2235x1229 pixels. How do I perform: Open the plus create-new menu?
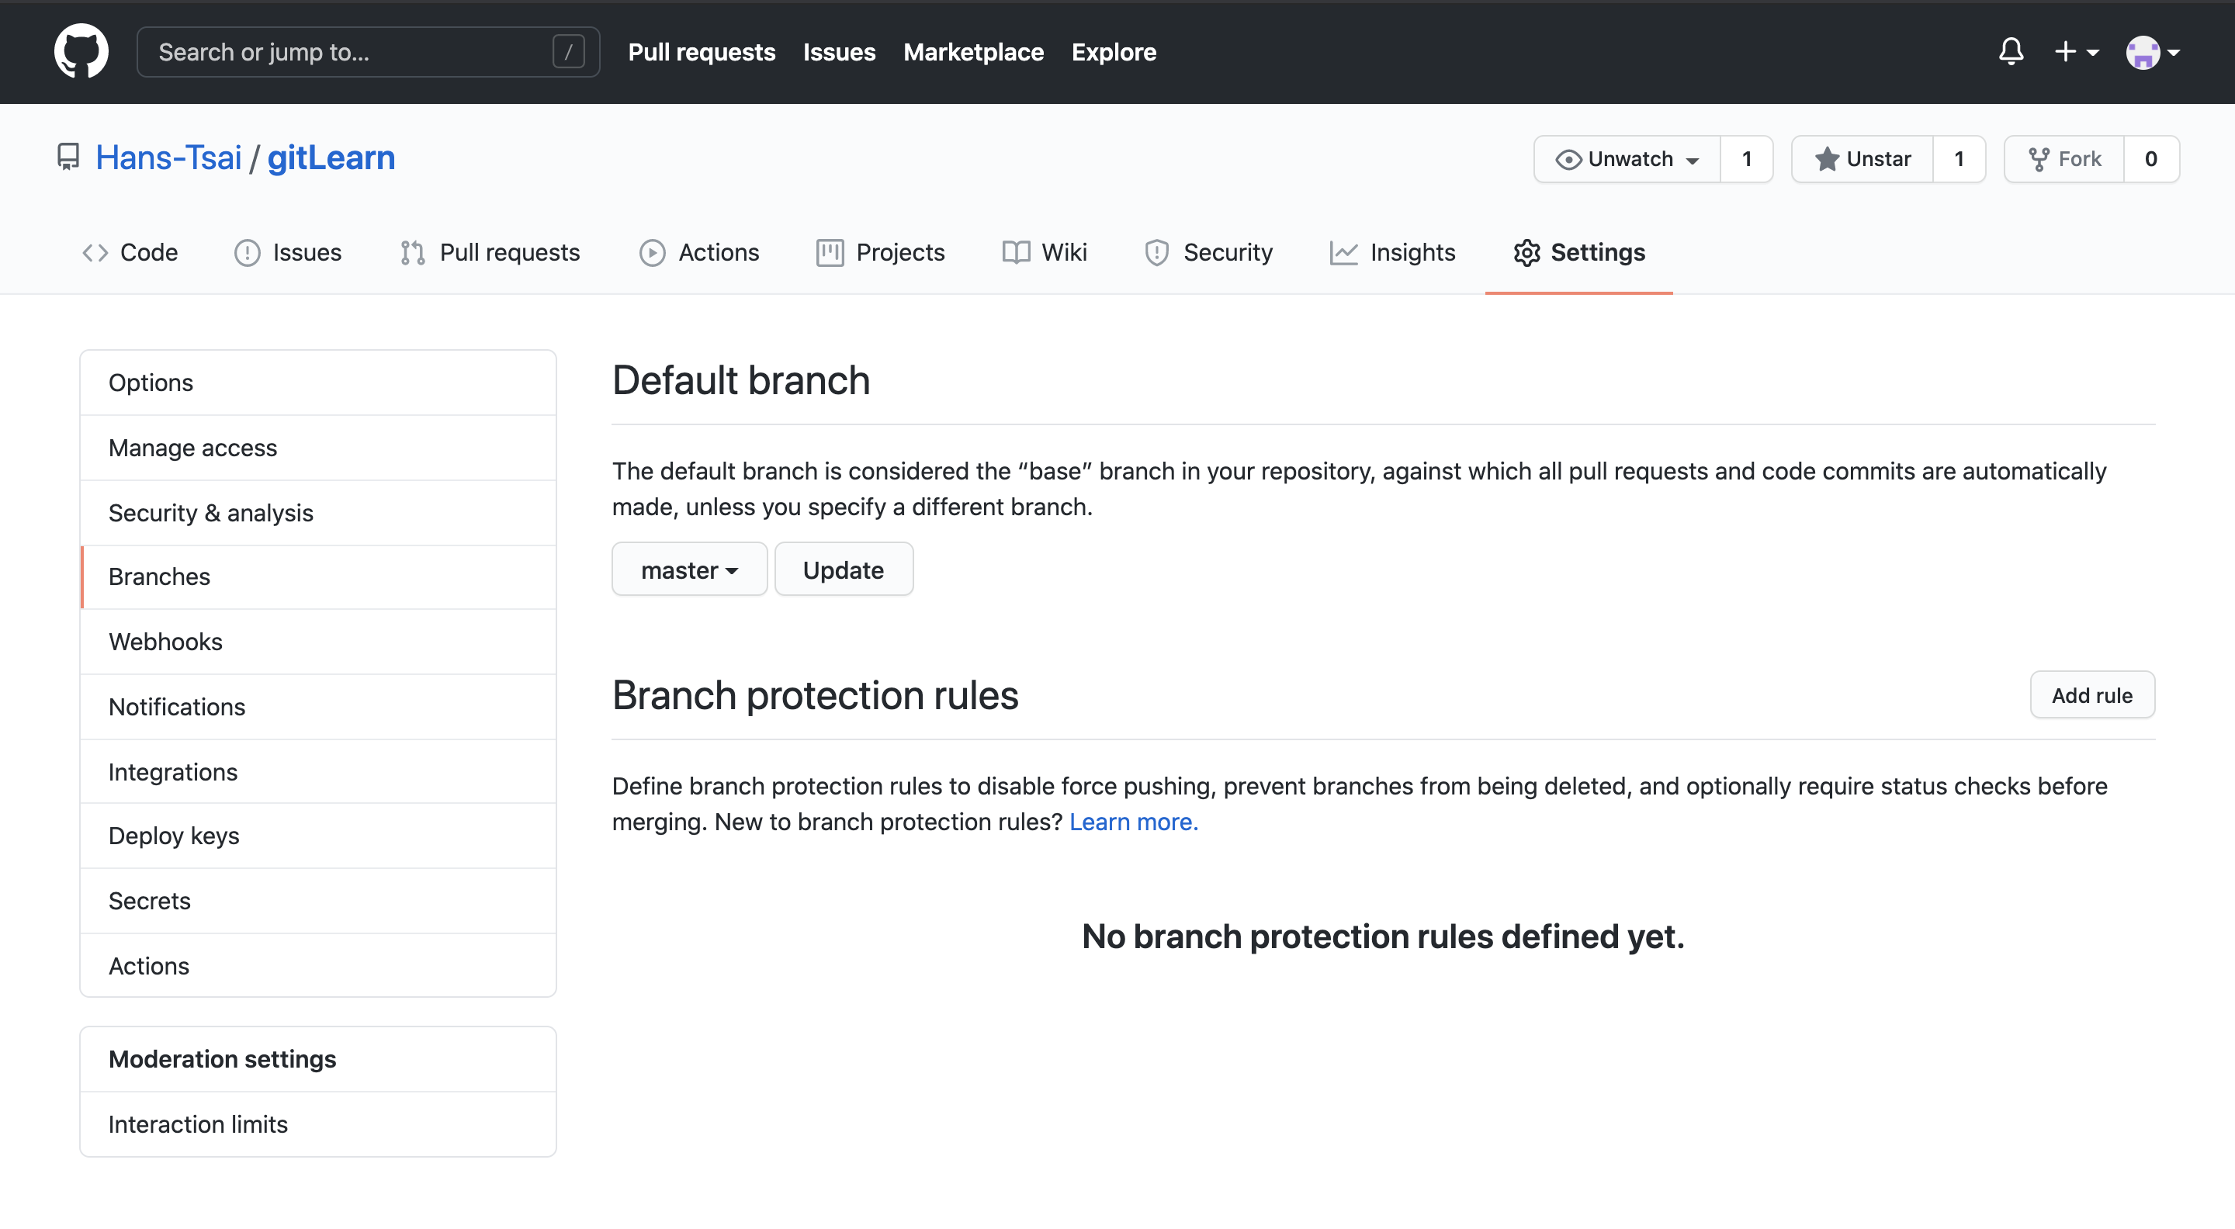click(x=2076, y=52)
